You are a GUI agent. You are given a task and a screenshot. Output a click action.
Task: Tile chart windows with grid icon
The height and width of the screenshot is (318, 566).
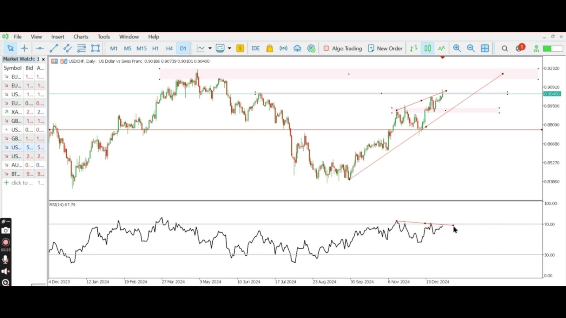click(x=485, y=49)
